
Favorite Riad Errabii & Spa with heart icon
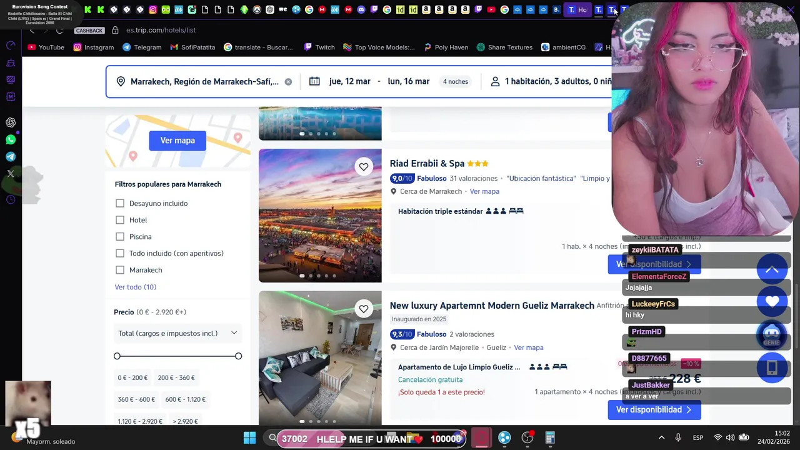coord(364,166)
